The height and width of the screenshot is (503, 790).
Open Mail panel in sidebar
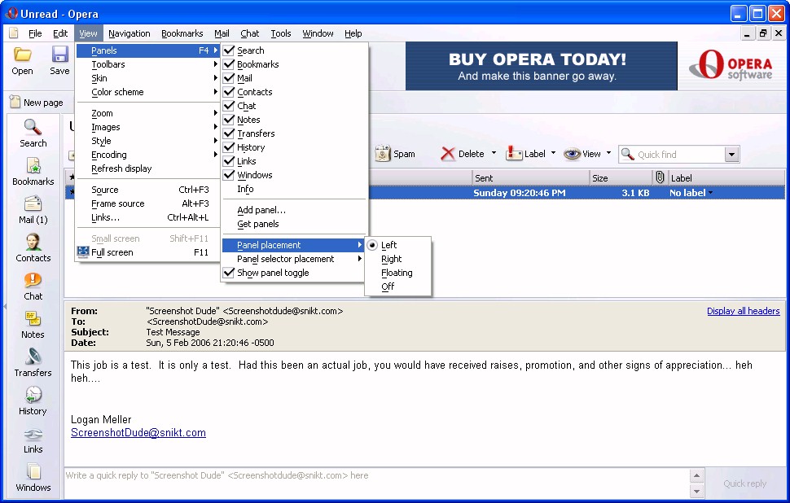tap(33, 210)
